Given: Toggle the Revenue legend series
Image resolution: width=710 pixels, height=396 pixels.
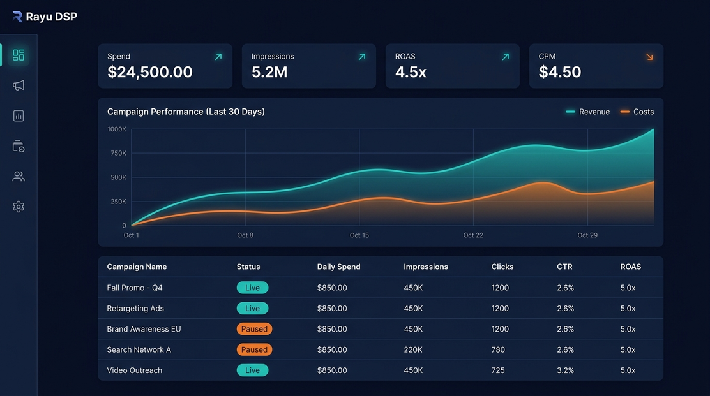Looking at the screenshot, I should tap(588, 112).
